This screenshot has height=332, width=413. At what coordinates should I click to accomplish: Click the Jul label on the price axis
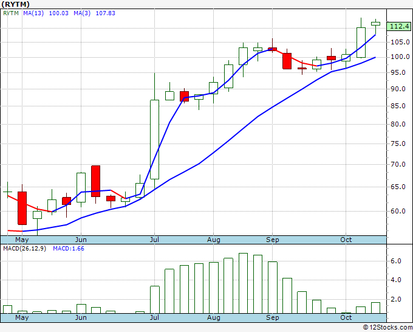(x=154, y=240)
